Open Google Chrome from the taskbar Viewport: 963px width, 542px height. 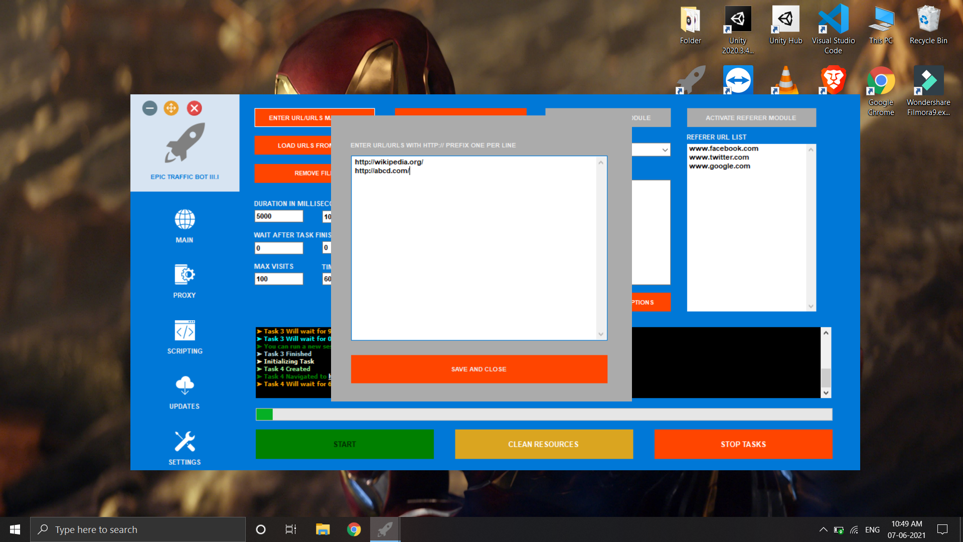tap(354, 529)
